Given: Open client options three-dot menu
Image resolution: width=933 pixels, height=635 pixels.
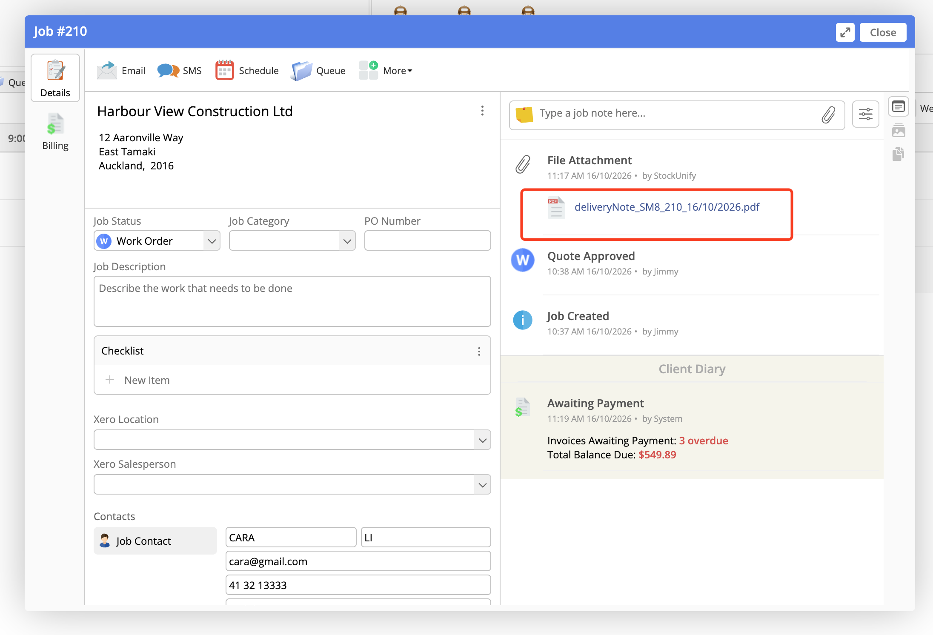Looking at the screenshot, I should (x=482, y=111).
